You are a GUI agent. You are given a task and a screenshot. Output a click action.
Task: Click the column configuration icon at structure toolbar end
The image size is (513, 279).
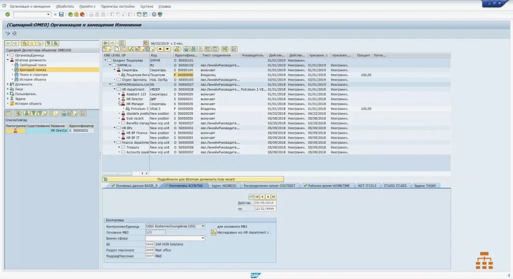234,49
